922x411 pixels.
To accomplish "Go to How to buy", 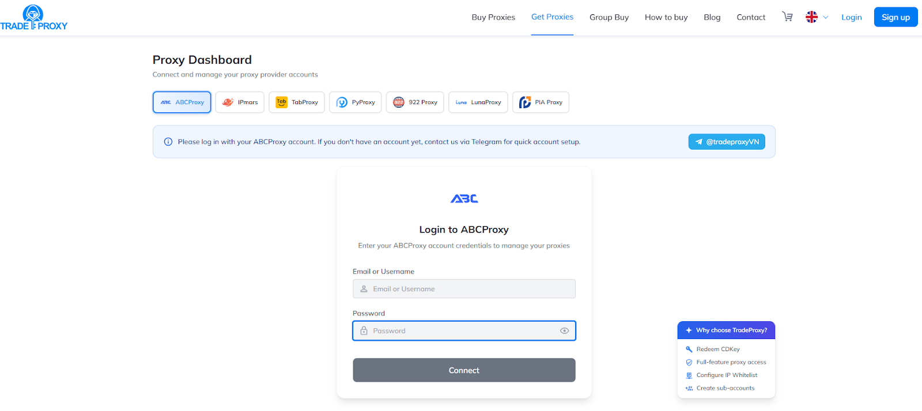I will tap(666, 17).
